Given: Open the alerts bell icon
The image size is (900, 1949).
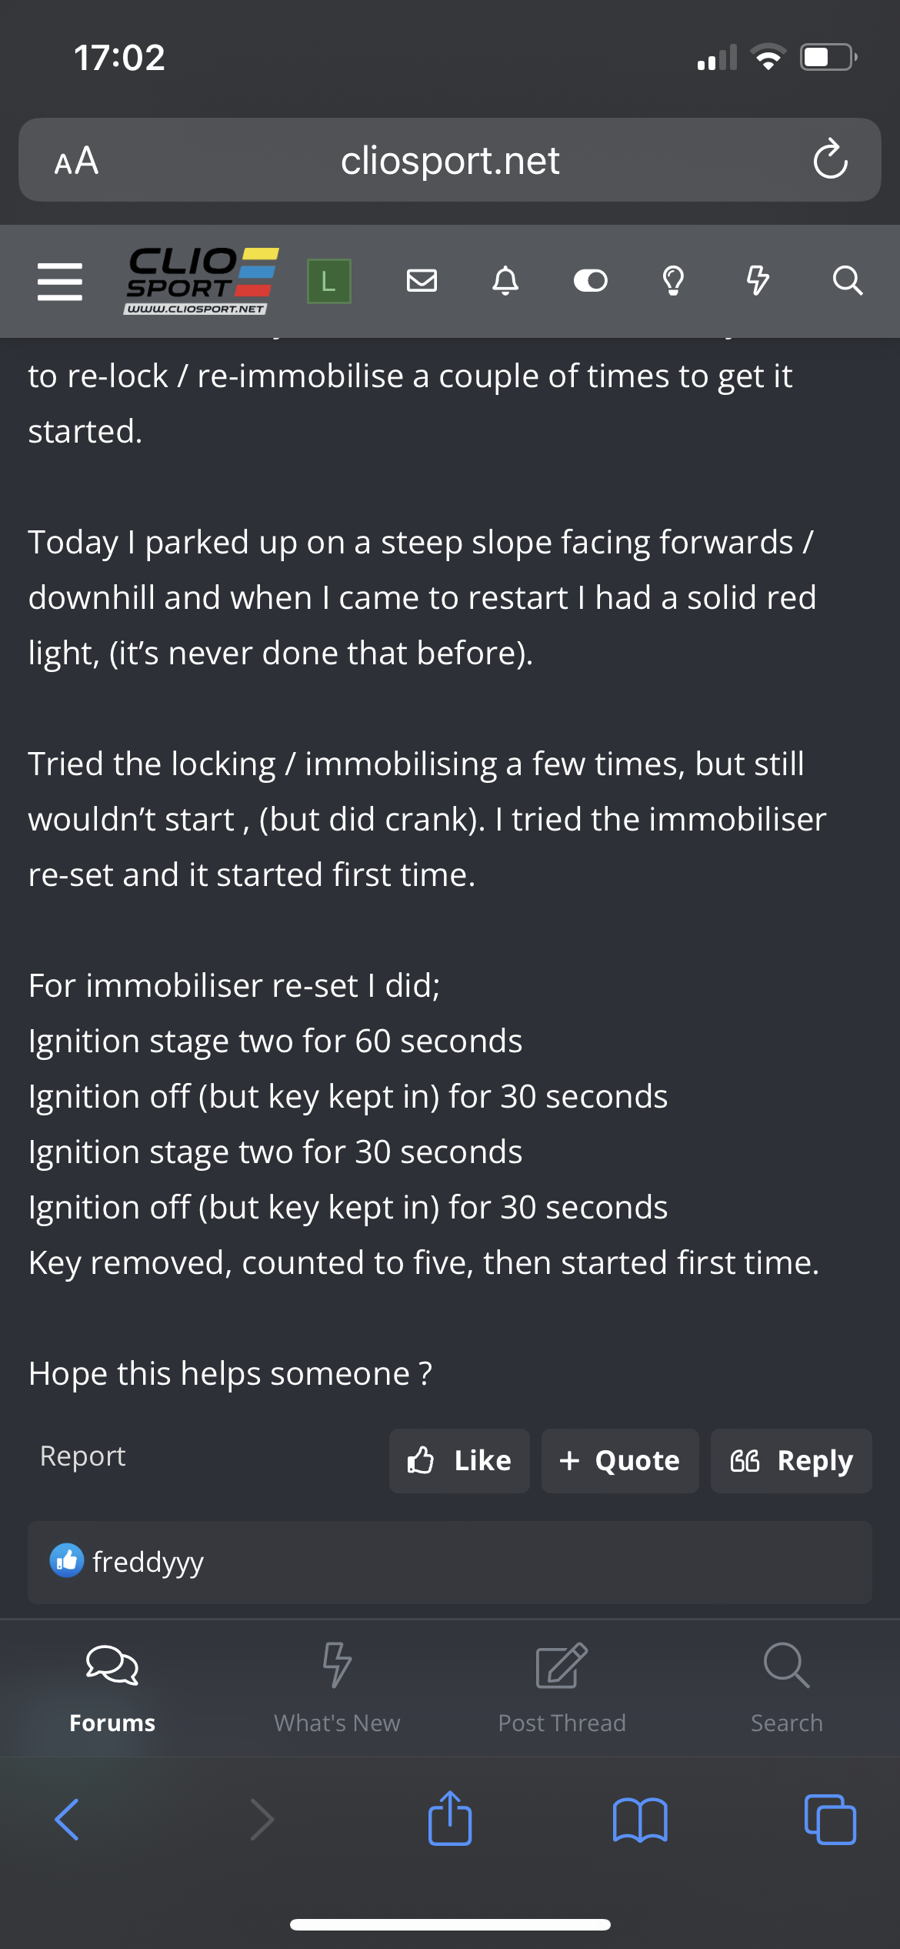Looking at the screenshot, I should pyautogui.click(x=505, y=280).
